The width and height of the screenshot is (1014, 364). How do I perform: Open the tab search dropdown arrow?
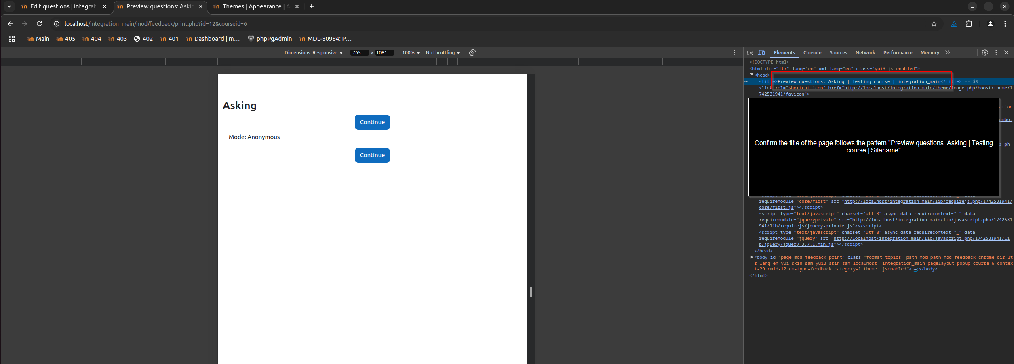pyautogui.click(x=9, y=6)
